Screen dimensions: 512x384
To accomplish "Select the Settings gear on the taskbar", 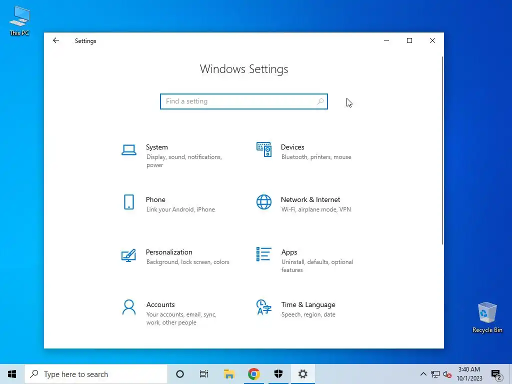I will (303, 374).
